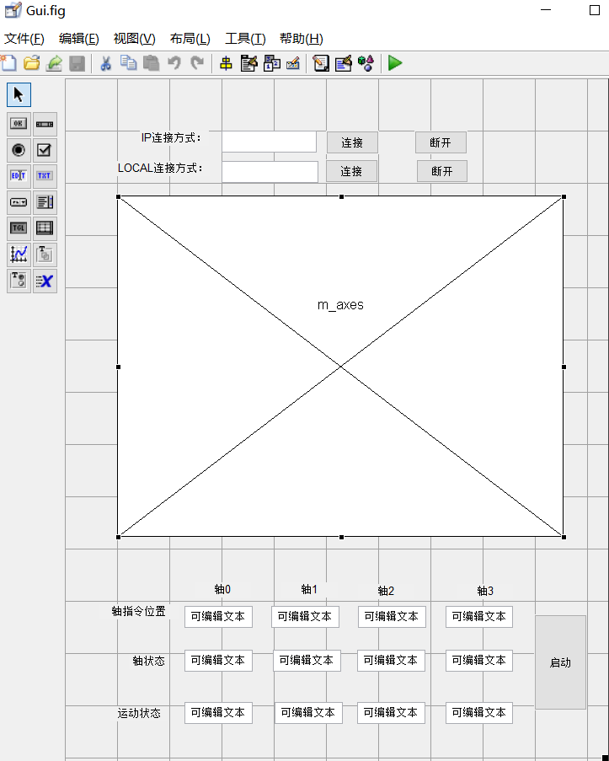Select 轴1 轴指令位置 edit box
The height and width of the screenshot is (761, 609).
pyautogui.click(x=305, y=617)
